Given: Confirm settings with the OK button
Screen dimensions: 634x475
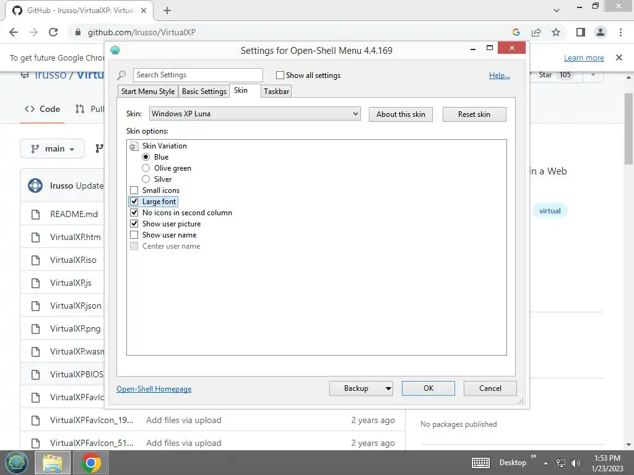Looking at the screenshot, I should 428,388.
